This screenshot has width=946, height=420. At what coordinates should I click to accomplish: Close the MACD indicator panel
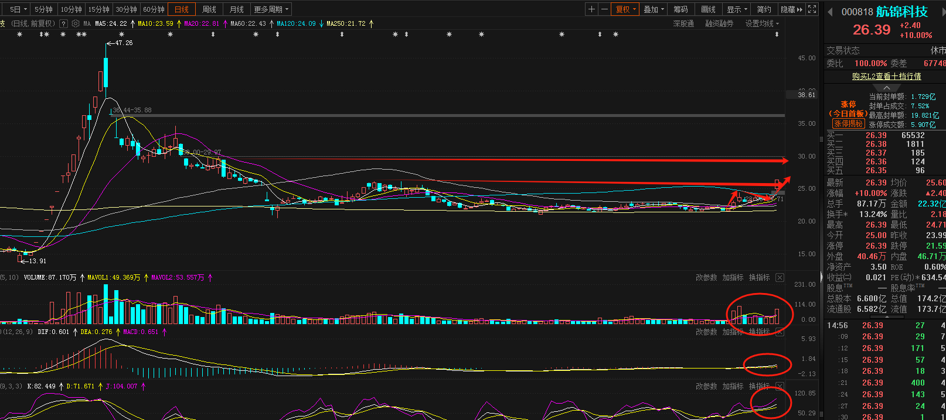[x=780, y=332]
